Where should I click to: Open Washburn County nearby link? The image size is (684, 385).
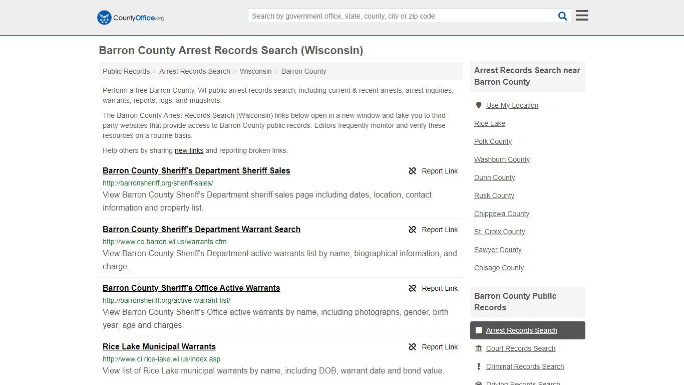pos(502,159)
